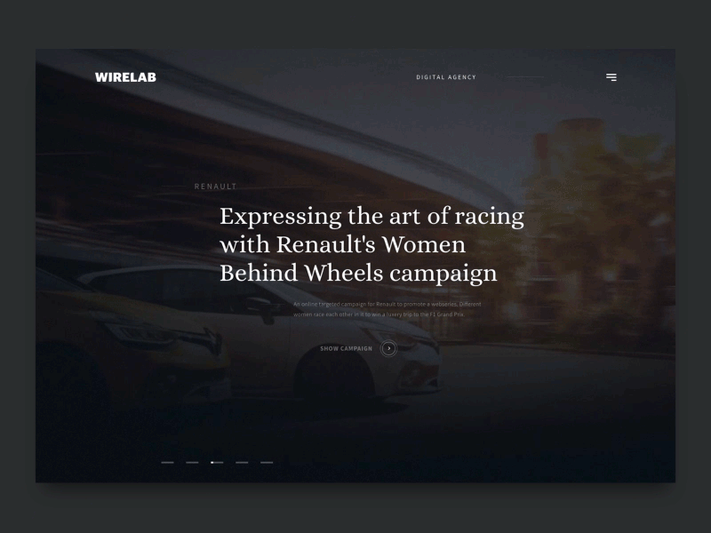Select the second slide indicator dash
This screenshot has height=533, width=711.
coord(193,462)
